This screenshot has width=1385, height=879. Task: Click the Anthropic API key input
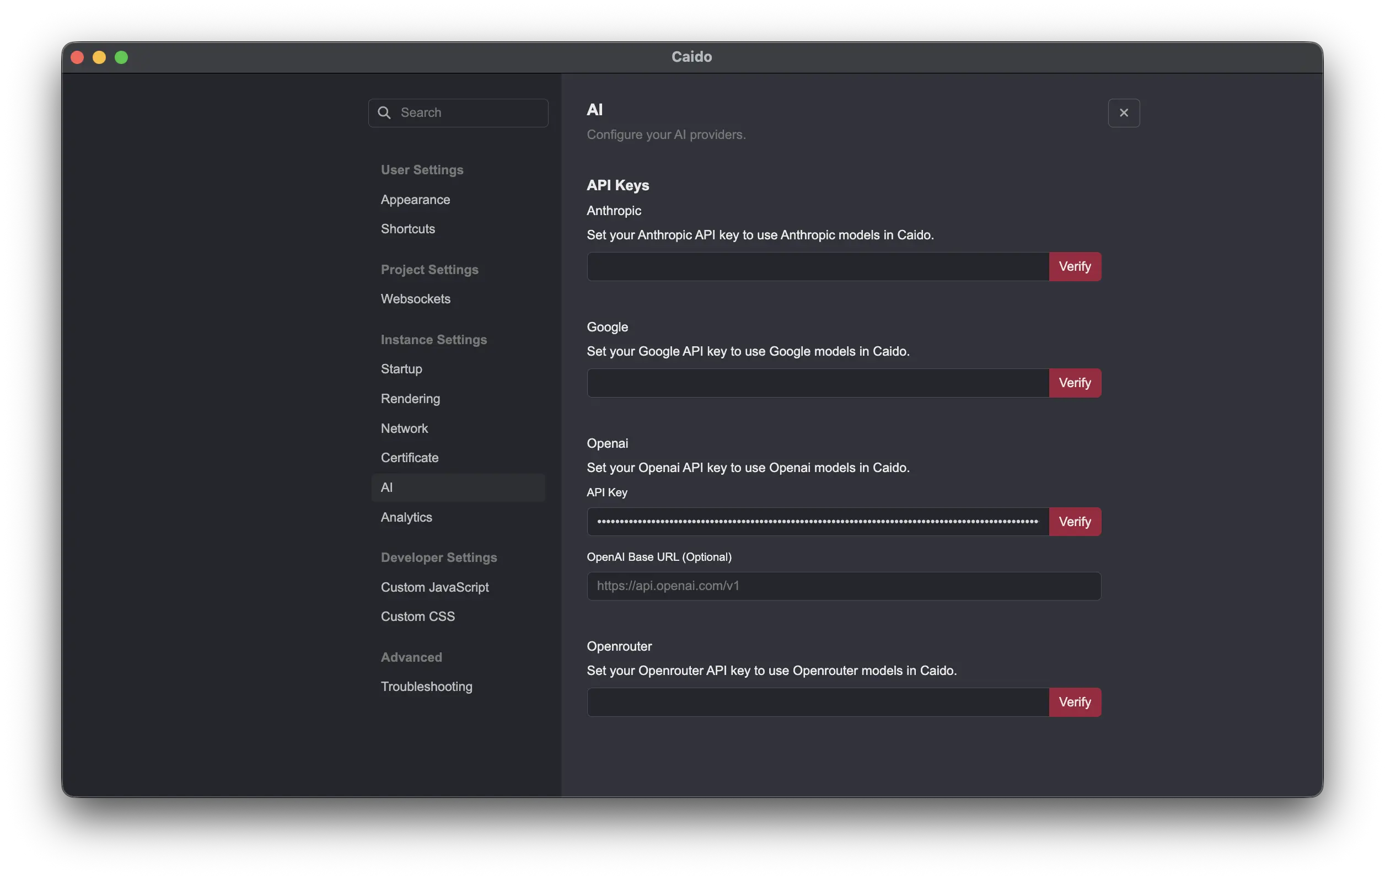(x=817, y=267)
